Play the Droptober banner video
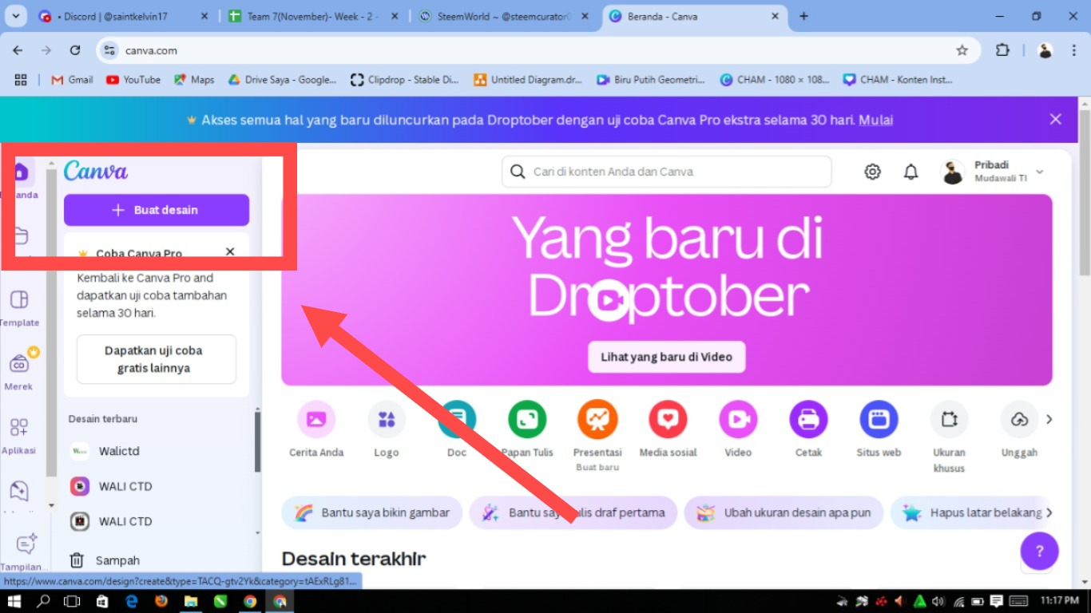Image resolution: width=1091 pixels, height=613 pixels. (608, 300)
